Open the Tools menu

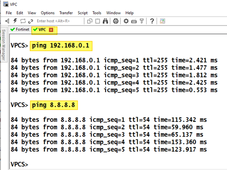pyautogui.click(x=97, y=13)
